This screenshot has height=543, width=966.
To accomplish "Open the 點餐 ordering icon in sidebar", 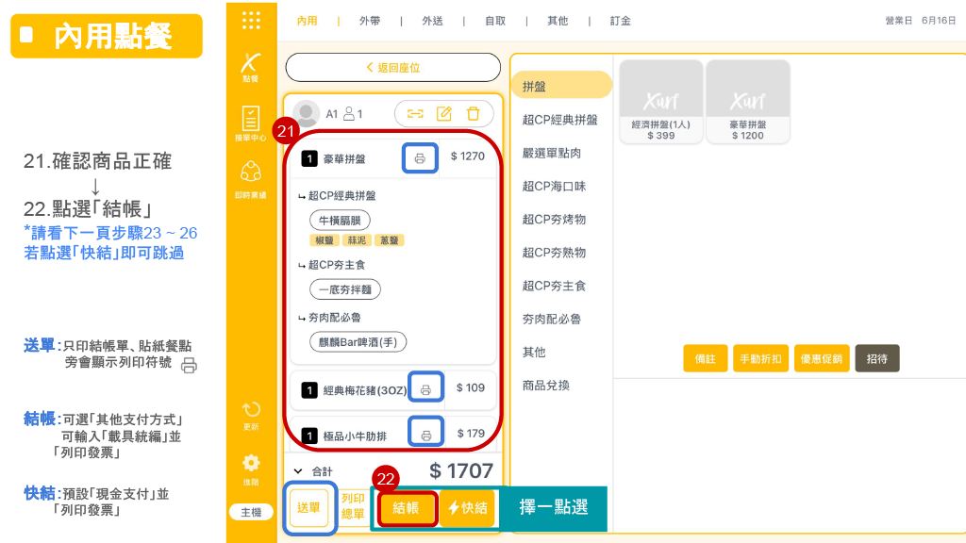I will pyautogui.click(x=250, y=66).
